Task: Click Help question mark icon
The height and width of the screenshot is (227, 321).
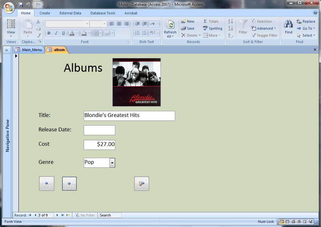Action: click(x=315, y=13)
